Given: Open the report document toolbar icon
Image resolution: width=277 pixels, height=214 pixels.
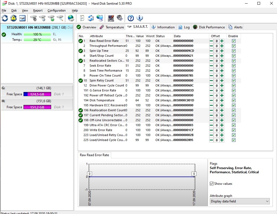Looking at the screenshot, I should coord(82,18).
